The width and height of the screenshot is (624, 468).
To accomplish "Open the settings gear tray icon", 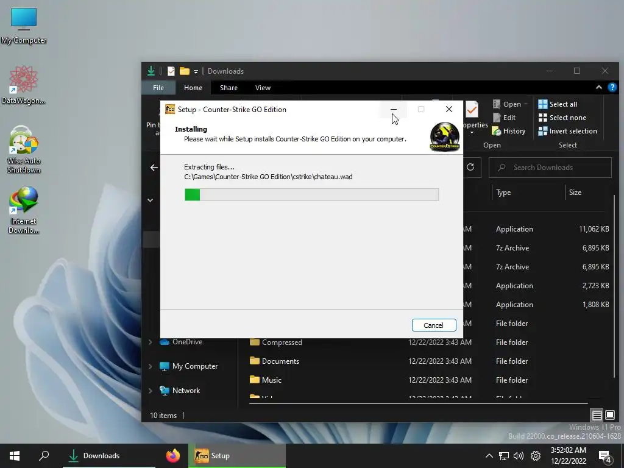I will pyautogui.click(x=536, y=456).
